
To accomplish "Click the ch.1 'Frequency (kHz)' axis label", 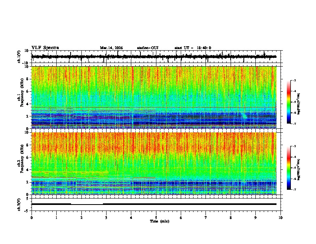I will tap(22, 92).
